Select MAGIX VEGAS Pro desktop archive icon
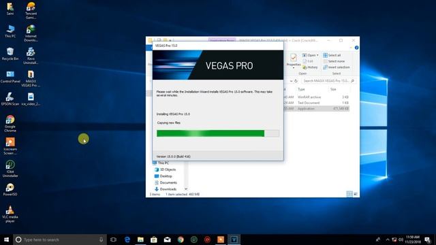 (31, 78)
